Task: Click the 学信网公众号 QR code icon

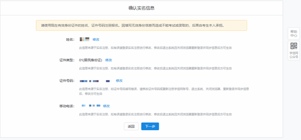Action: pyautogui.click(x=294, y=46)
